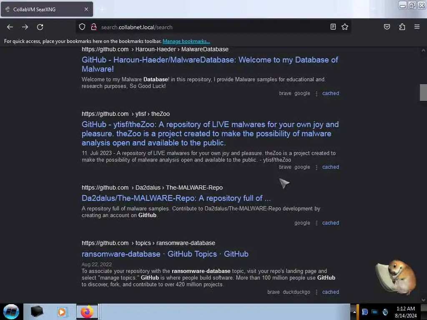Expand options dots for The-MALWARE-Repo result

(316, 223)
